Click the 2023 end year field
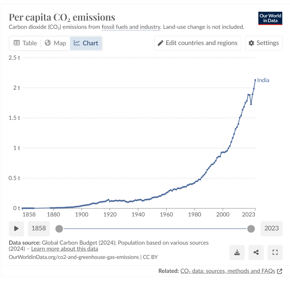This screenshot has height=283, width=290. (272, 228)
